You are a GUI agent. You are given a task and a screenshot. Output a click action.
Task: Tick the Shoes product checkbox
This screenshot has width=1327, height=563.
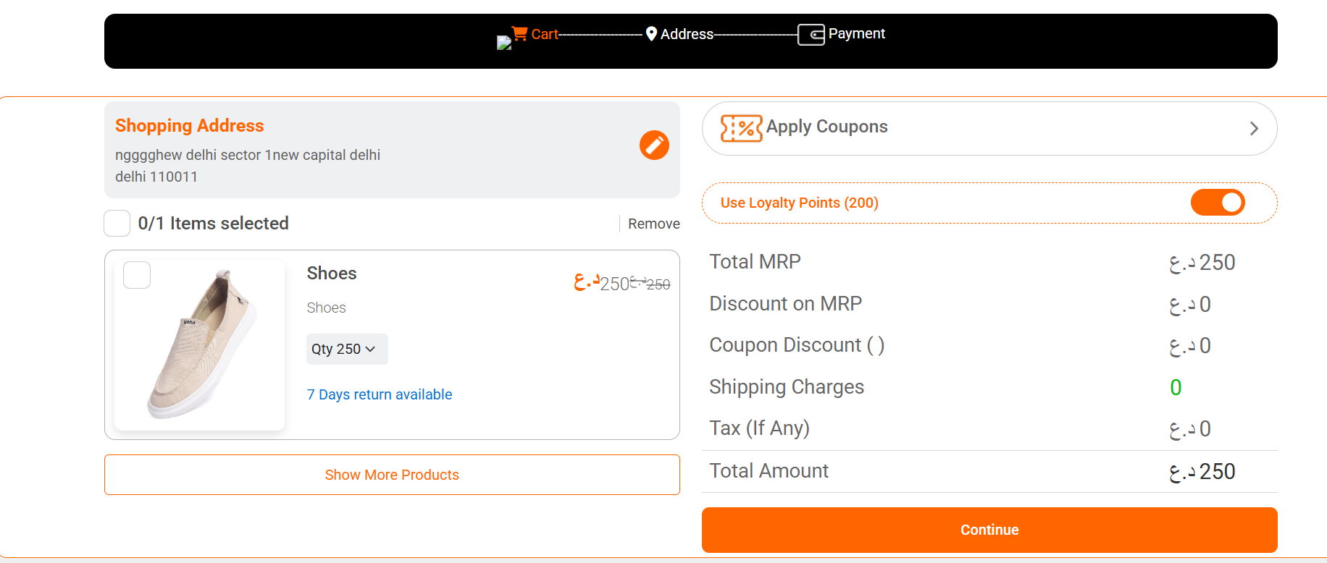tap(137, 275)
